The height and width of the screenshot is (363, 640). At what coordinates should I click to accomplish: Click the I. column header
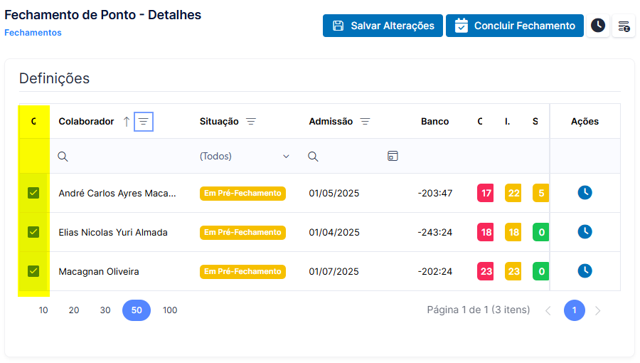[x=507, y=122]
